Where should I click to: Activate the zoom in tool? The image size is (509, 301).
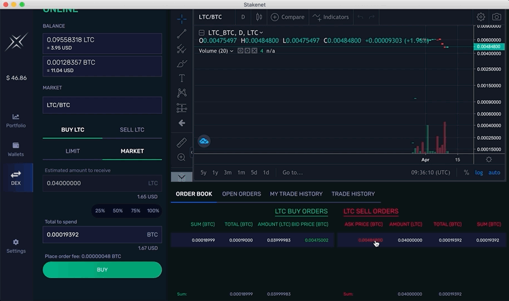coord(182,157)
